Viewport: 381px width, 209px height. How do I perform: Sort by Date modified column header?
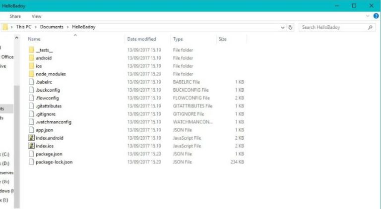pyautogui.click(x=141, y=39)
